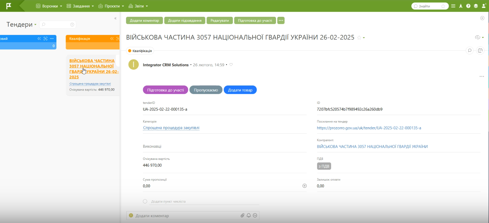Open the Категорія dropdown Спрощена процедура закупівлі

171,128
